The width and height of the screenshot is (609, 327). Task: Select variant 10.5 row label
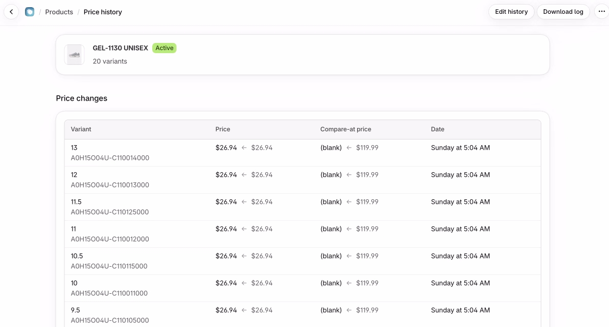tap(77, 256)
